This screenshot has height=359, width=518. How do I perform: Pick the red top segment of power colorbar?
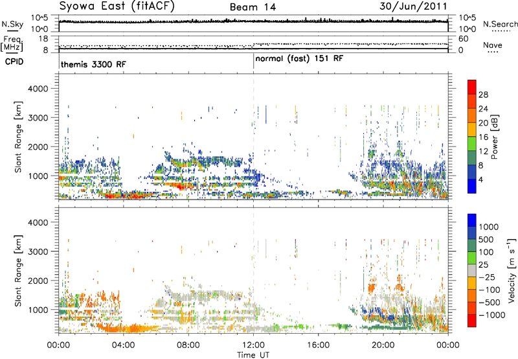point(472,87)
